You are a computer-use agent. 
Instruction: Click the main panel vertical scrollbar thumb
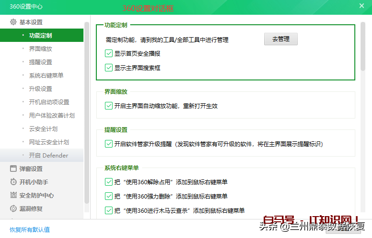(x=363, y=47)
